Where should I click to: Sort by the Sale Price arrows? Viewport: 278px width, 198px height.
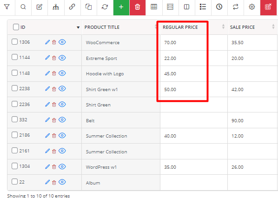click(x=273, y=27)
